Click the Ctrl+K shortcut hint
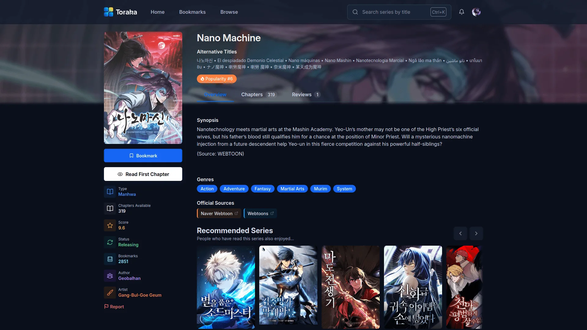587x330 pixels. tap(438, 12)
